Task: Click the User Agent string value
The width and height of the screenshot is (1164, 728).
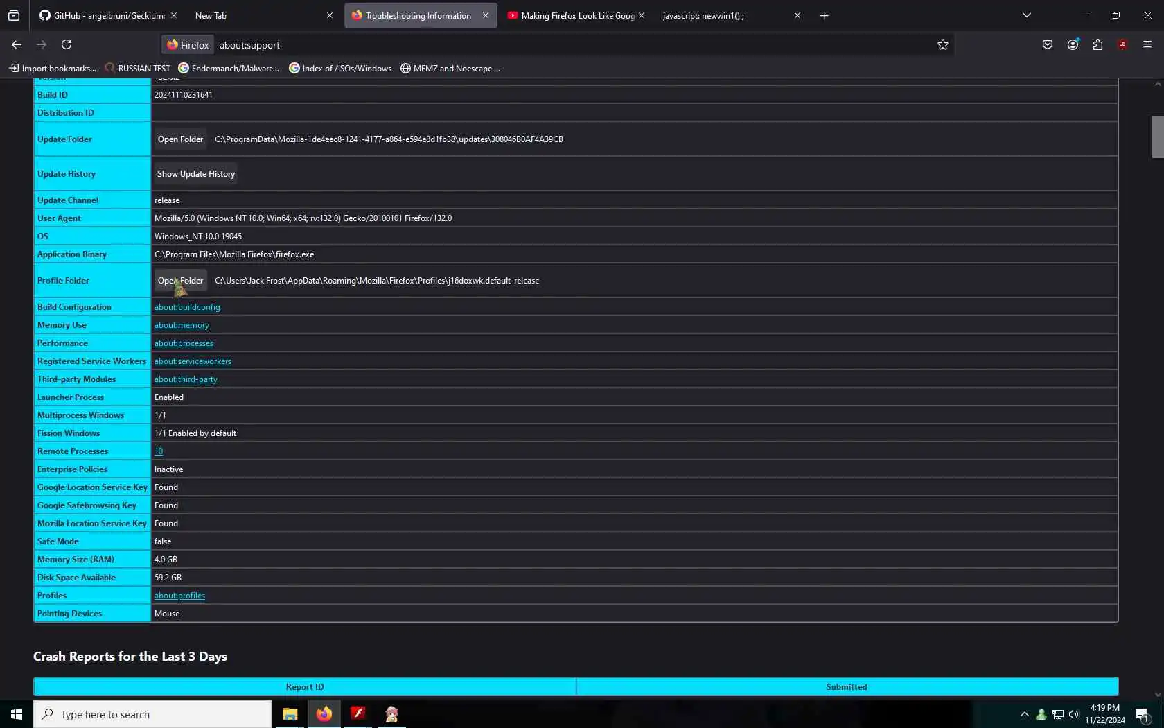Action: coord(303,218)
